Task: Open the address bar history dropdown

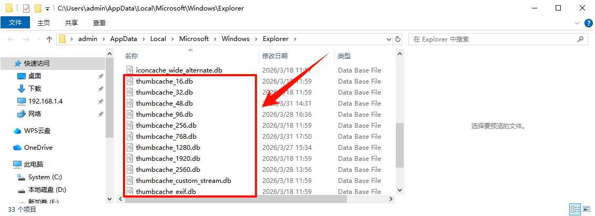Action: tap(388, 39)
